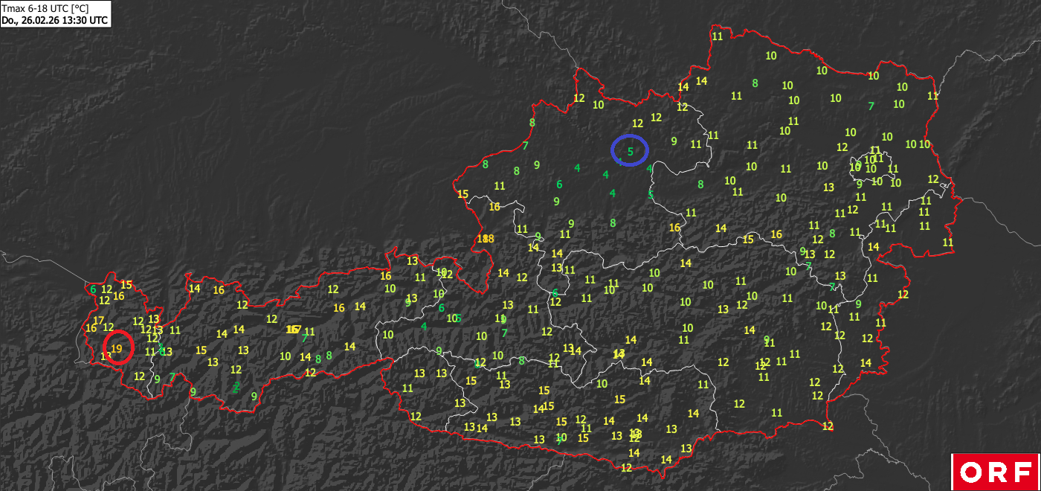Select the 12 on the northern border left of 10
The width and height of the screenshot is (1041, 491).
(579, 98)
